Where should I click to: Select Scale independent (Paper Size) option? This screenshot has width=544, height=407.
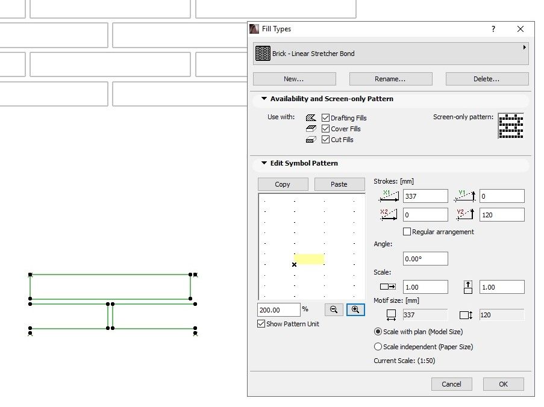378,347
